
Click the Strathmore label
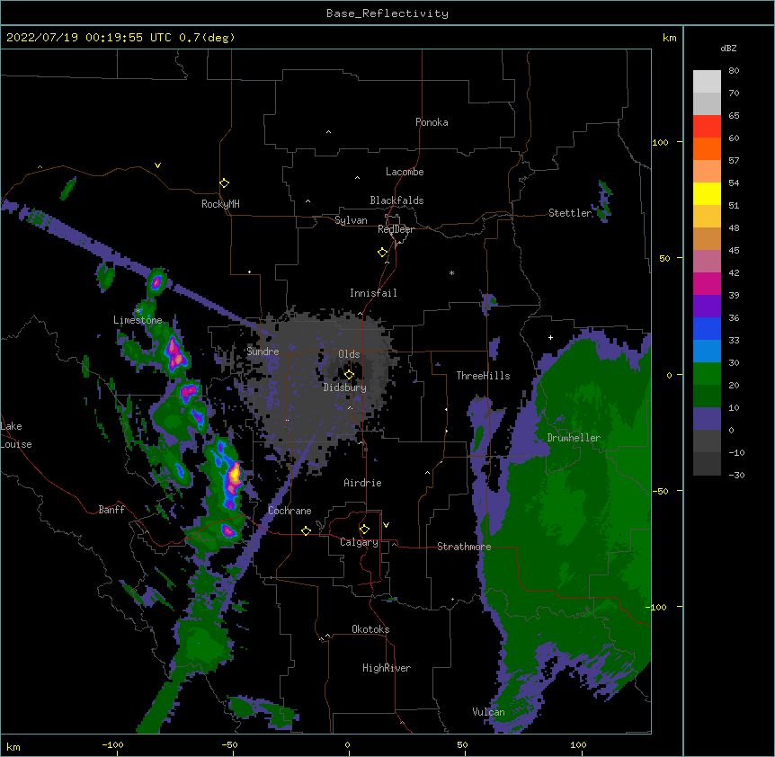click(464, 547)
